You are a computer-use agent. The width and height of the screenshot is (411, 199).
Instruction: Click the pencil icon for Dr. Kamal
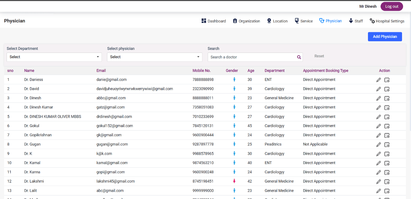pos(378,163)
